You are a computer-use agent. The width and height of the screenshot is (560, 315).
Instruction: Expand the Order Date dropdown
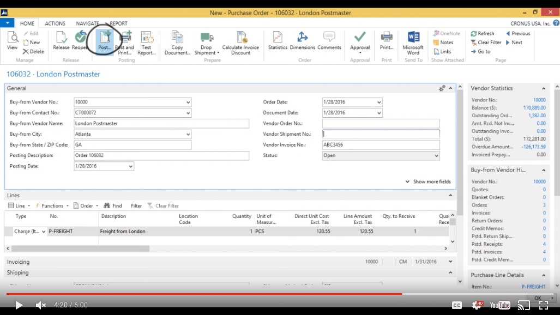[379, 102]
